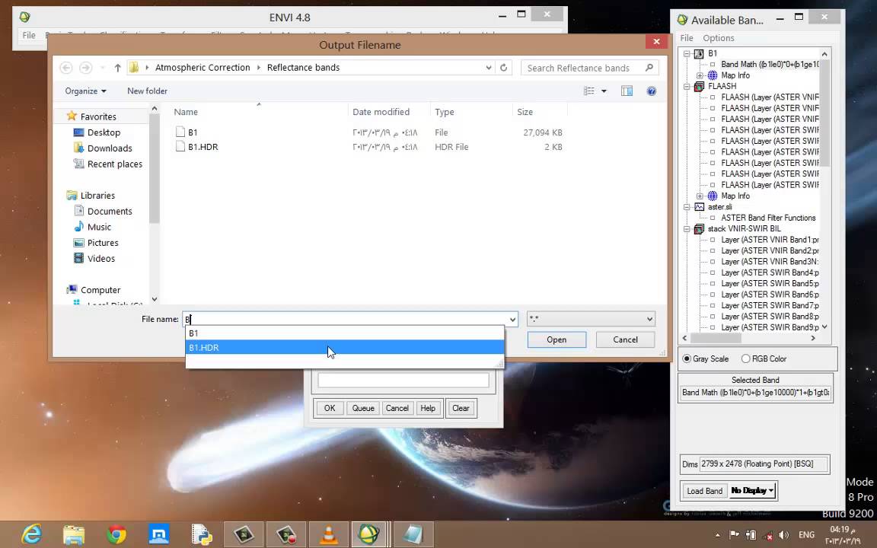This screenshot has height=548, width=877.
Task: Choose B1 from the autocomplete suggestions
Action: [345, 333]
